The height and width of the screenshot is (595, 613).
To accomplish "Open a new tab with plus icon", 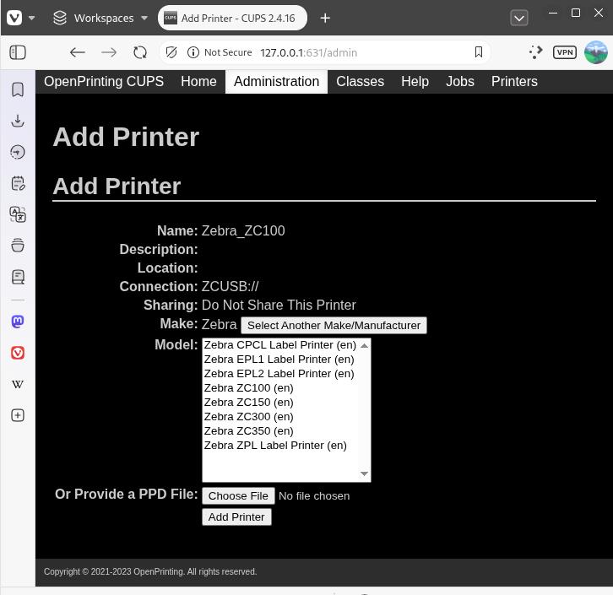I will click(325, 18).
